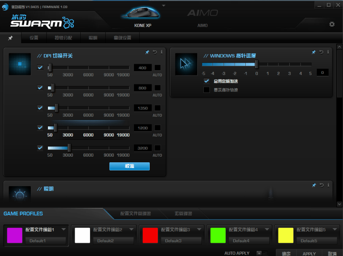Viewport: 343px width, 256px height.
Task: Click the DPI panel thumbnail icon
Action: coord(20,64)
